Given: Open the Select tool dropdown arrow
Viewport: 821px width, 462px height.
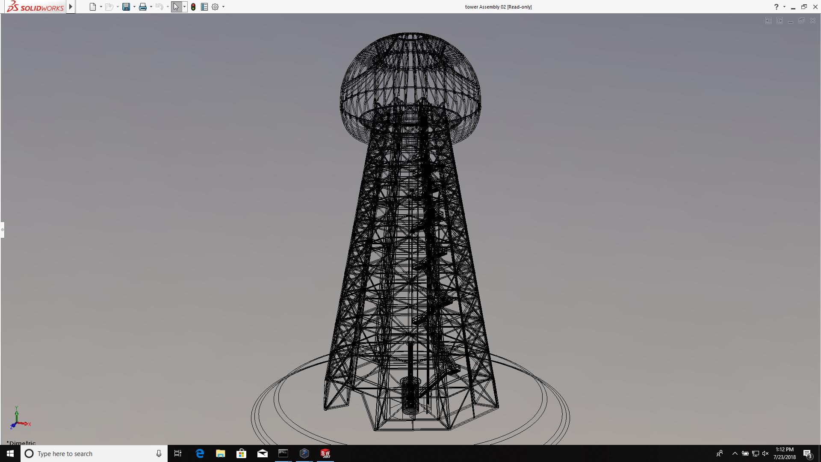Looking at the screenshot, I should pyautogui.click(x=184, y=7).
